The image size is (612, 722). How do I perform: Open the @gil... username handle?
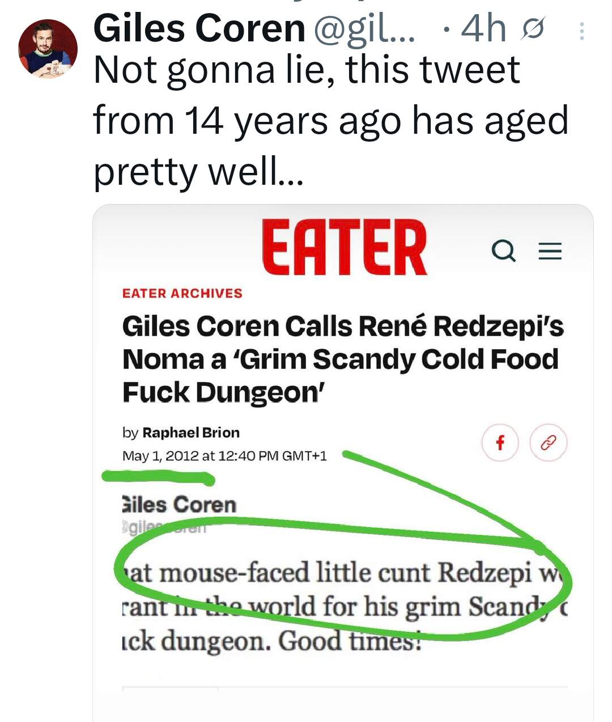363,28
